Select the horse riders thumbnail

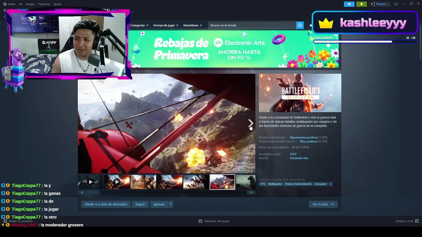click(196, 182)
